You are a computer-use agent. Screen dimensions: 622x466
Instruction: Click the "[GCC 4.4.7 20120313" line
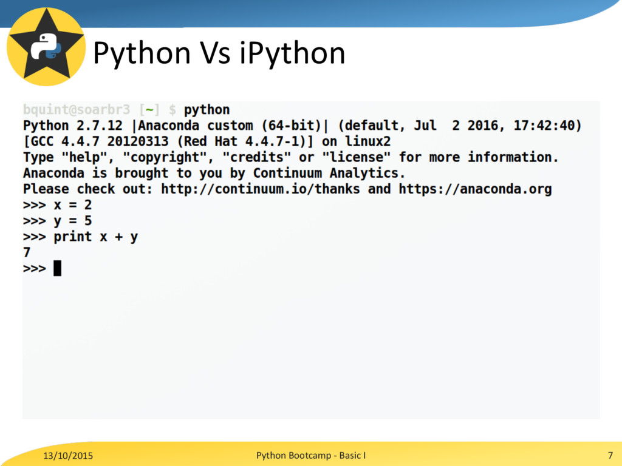(x=207, y=141)
